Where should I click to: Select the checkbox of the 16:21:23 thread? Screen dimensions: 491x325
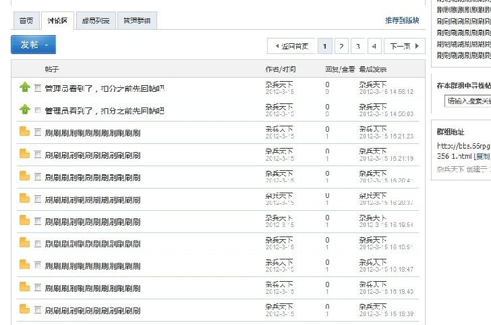pyautogui.click(x=38, y=132)
